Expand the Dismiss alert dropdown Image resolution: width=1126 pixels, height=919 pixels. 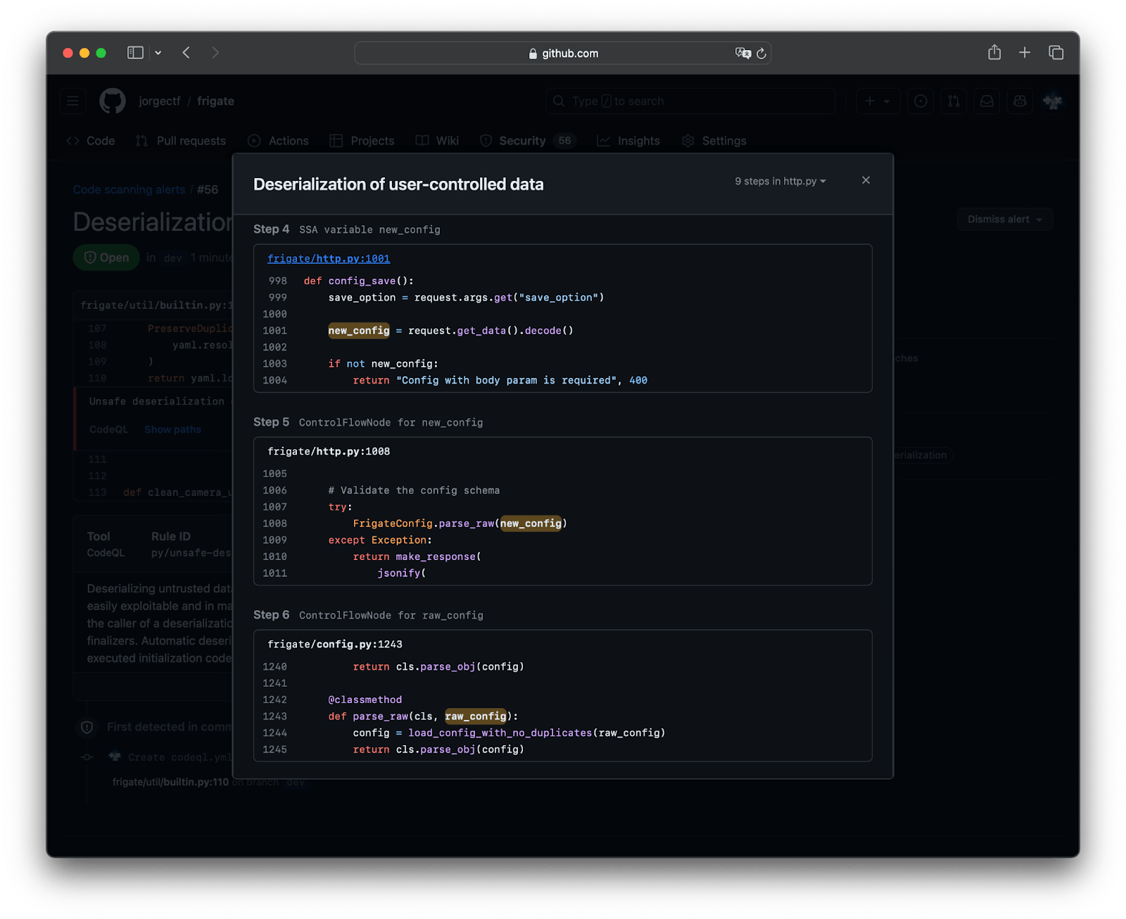(1004, 219)
